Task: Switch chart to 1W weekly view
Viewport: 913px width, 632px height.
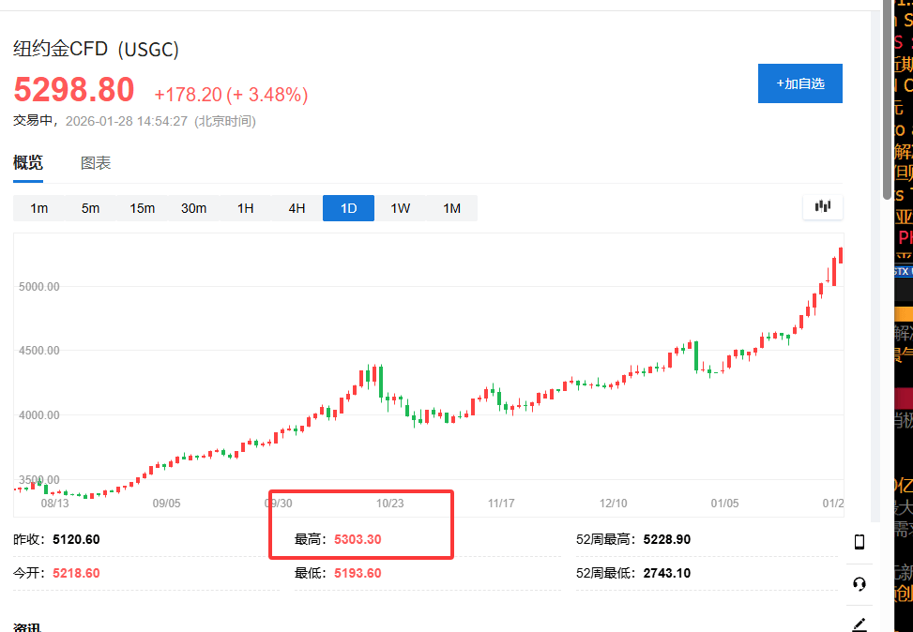Action: click(400, 208)
